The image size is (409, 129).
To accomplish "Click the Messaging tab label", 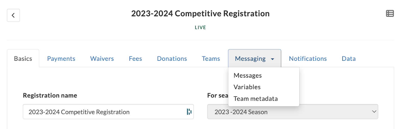I will click(250, 59).
